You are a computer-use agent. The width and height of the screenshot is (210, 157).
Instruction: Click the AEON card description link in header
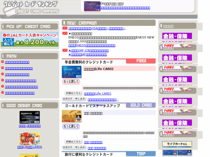point(123,8)
